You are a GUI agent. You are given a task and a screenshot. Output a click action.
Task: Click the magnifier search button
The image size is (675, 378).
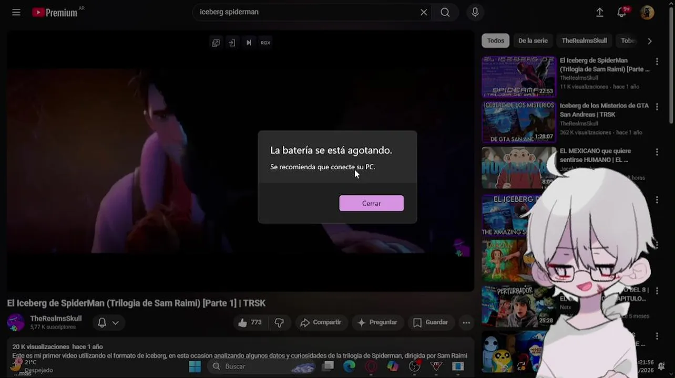pos(445,12)
